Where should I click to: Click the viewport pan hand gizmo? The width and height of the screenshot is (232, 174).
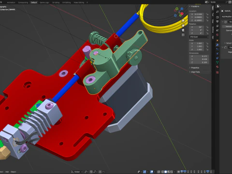point(183,25)
